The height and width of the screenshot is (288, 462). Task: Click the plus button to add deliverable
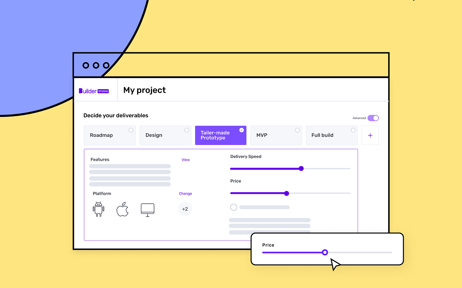point(370,135)
